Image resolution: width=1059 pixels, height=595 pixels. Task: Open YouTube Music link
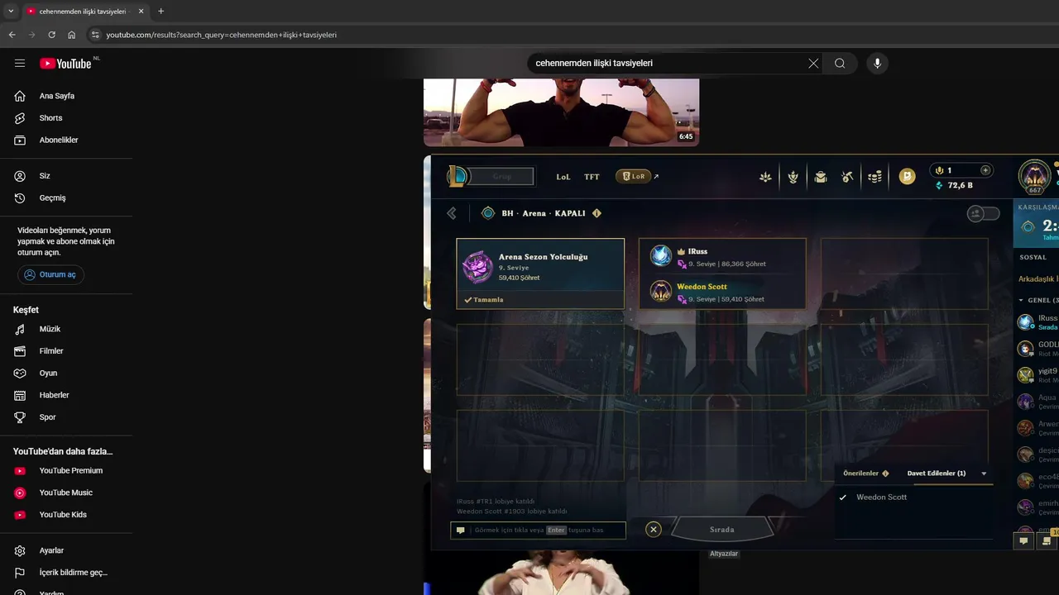(66, 493)
